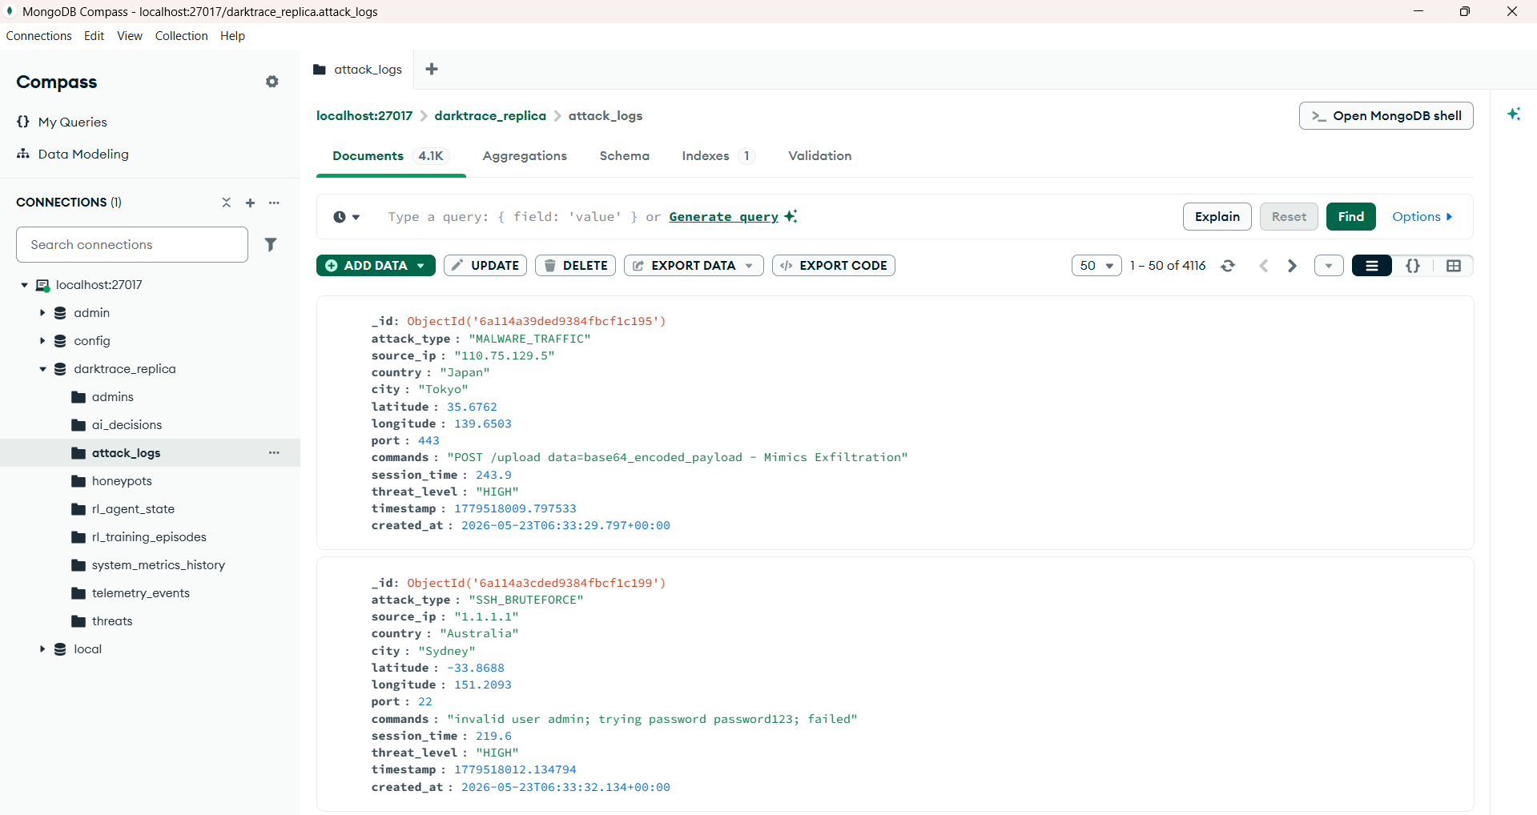
Task: Select the rl_training_episodes collection
Action: pos(150,537)
